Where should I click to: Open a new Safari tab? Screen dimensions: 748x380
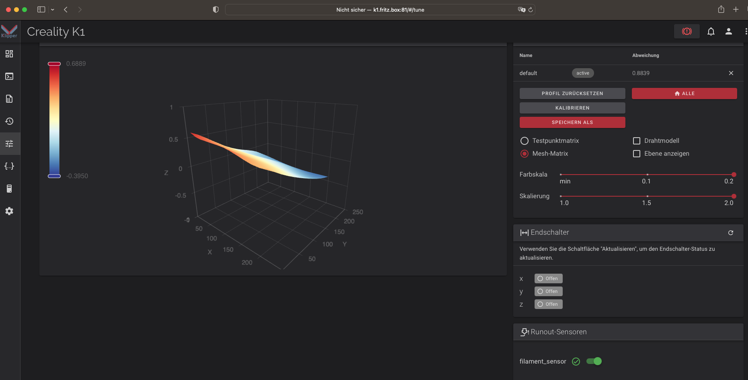tap(736, 9)
